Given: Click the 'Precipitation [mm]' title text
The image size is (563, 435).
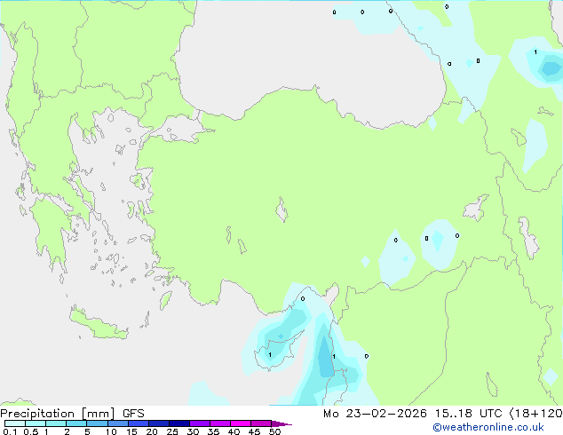Looking at the screenshot, I should (x=58, y=414).
